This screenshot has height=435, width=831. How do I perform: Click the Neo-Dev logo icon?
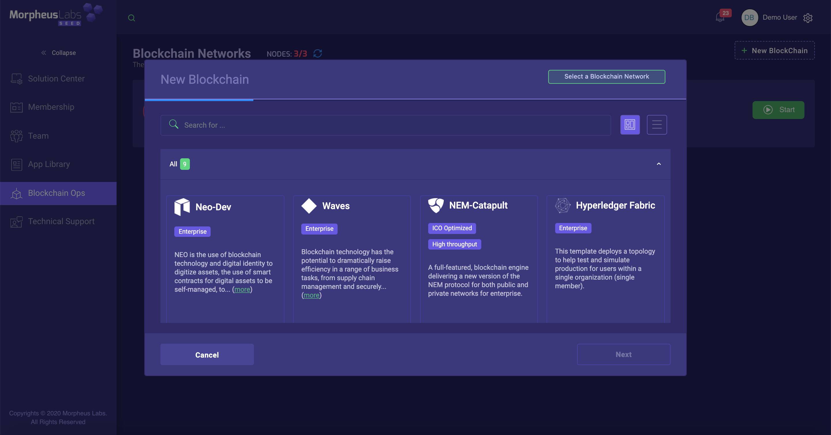point(182,207)
